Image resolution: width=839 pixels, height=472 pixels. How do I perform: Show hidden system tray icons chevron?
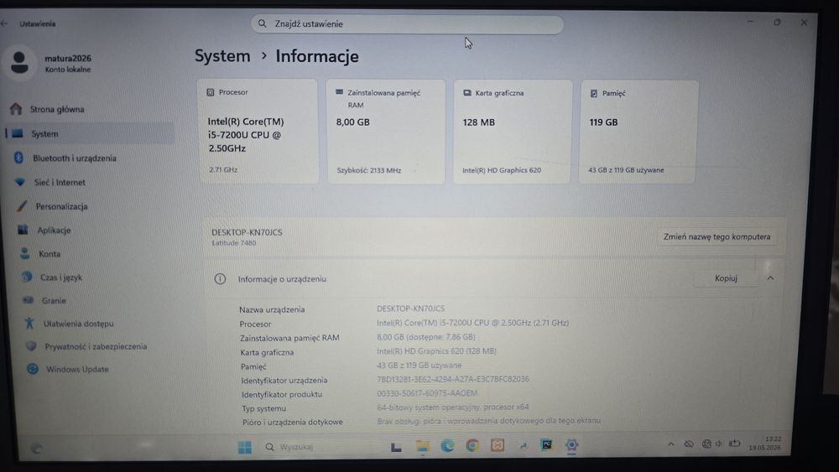click(x=670, y=444)
